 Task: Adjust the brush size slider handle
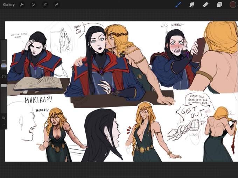(3, 66)
